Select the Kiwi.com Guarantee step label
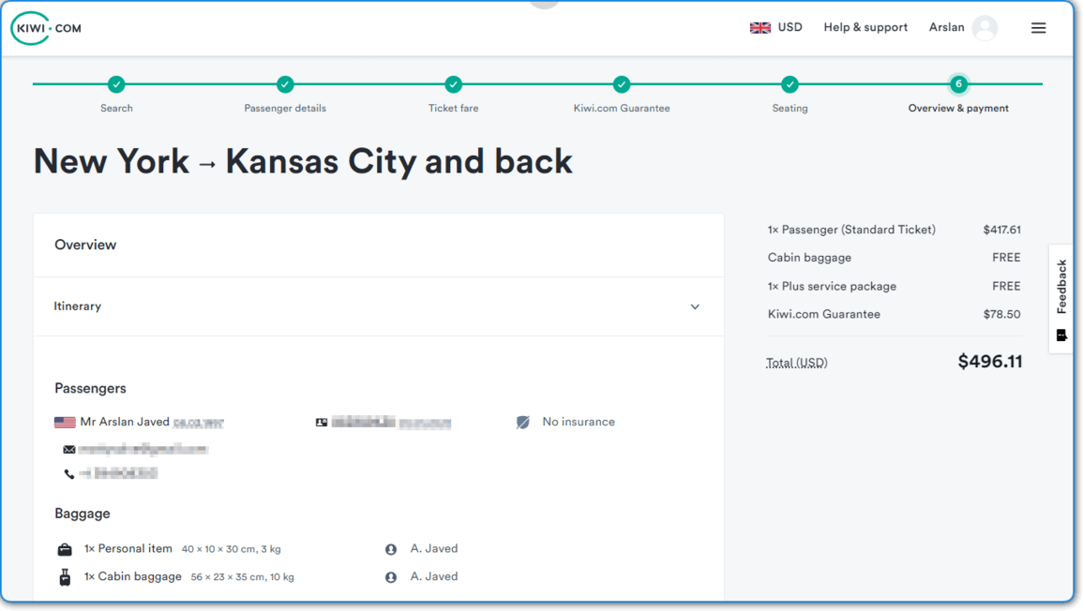Viewport: 1083px width, 611px height. tap(622, 109)
